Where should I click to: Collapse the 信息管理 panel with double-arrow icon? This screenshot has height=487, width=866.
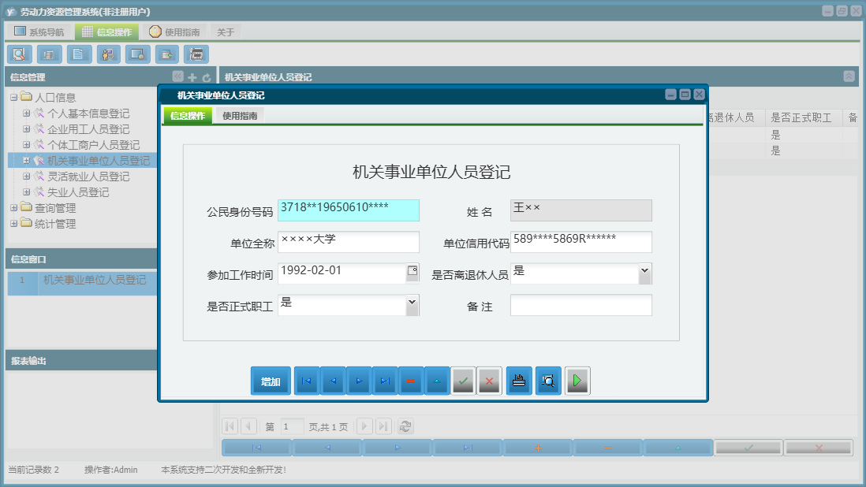point(177,76)
